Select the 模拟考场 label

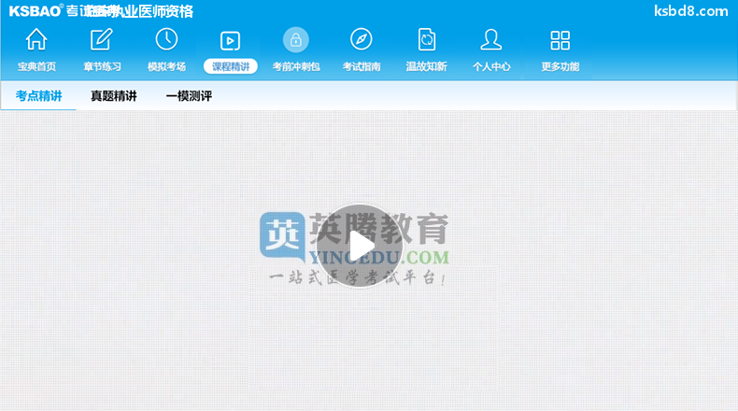(166, 67)
